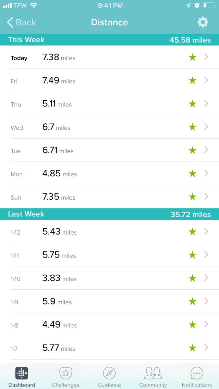The height and width of the screenshot is (389, 219).
Task: Tap the green star on 1/12 row
Action: click(x=193, y=232)
